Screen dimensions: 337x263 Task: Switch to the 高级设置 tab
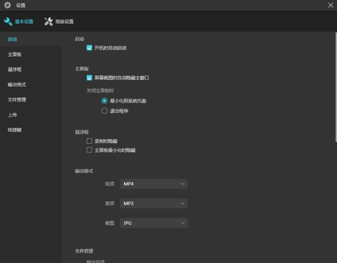64,22
